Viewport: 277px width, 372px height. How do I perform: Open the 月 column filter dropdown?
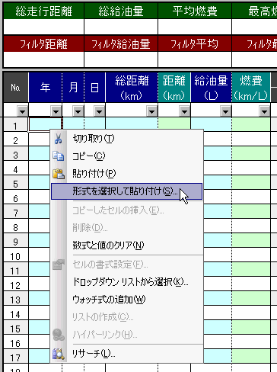coord(78,111)
